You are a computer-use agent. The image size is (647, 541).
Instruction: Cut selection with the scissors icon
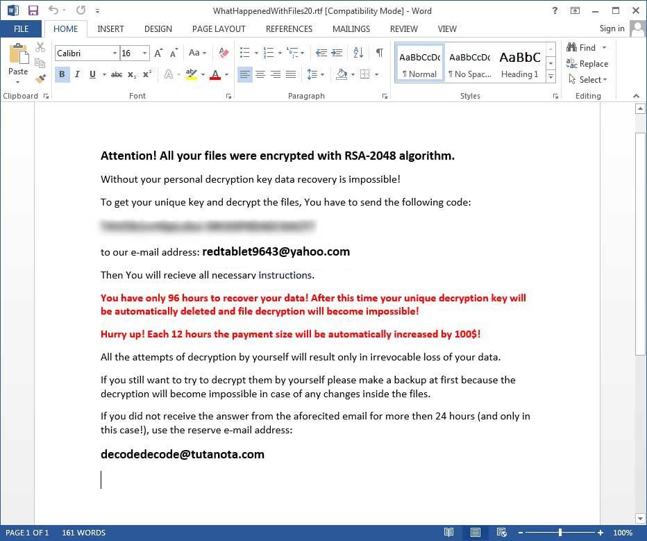(x=40, y=47)
